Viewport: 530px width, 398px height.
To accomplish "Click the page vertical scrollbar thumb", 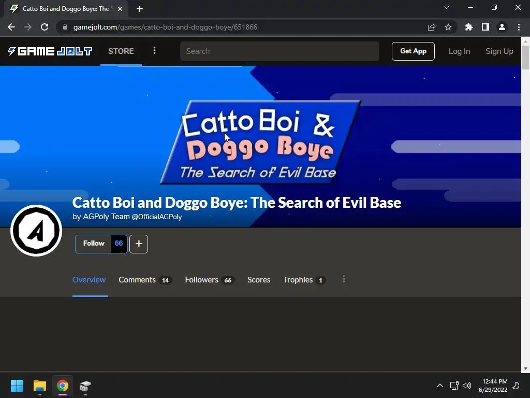I will (525, 57).
